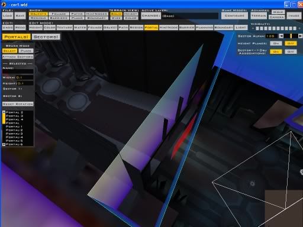Toggle Plans visibility in Show group

tap(77, 18)
